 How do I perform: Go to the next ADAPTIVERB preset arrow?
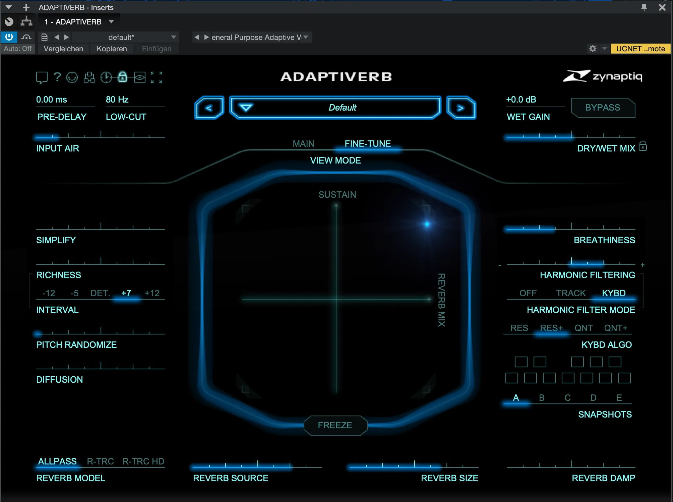click(x=461, y=108)
